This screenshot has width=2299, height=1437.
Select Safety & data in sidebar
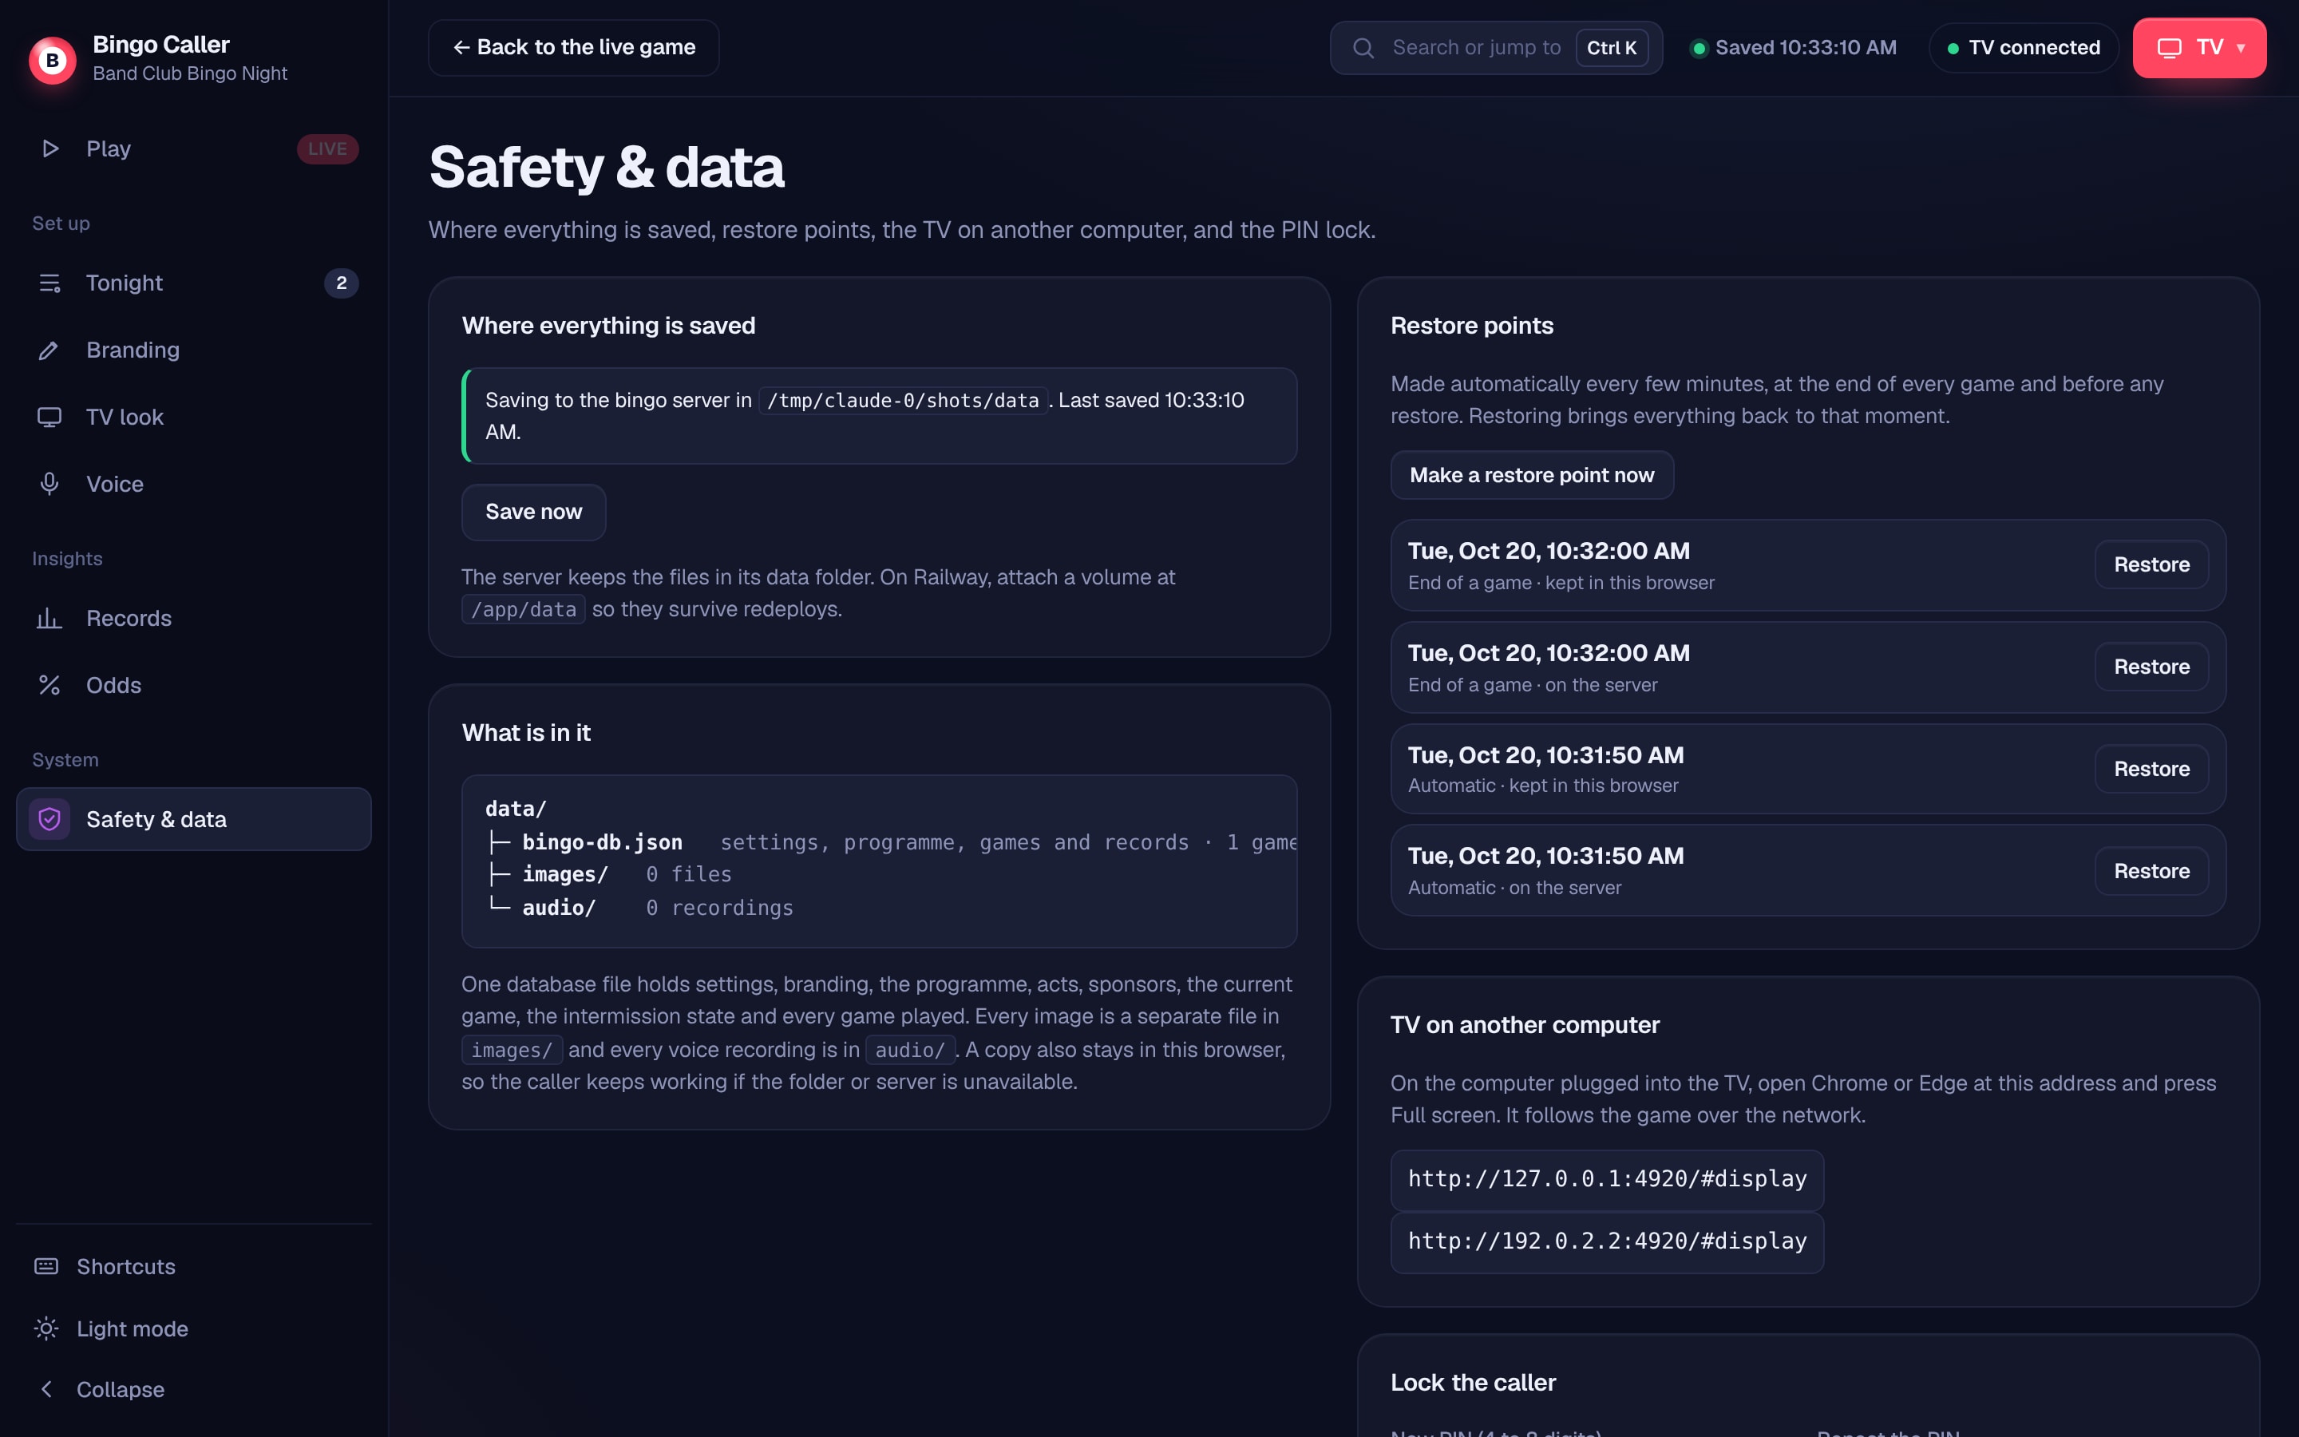point(194,819)
